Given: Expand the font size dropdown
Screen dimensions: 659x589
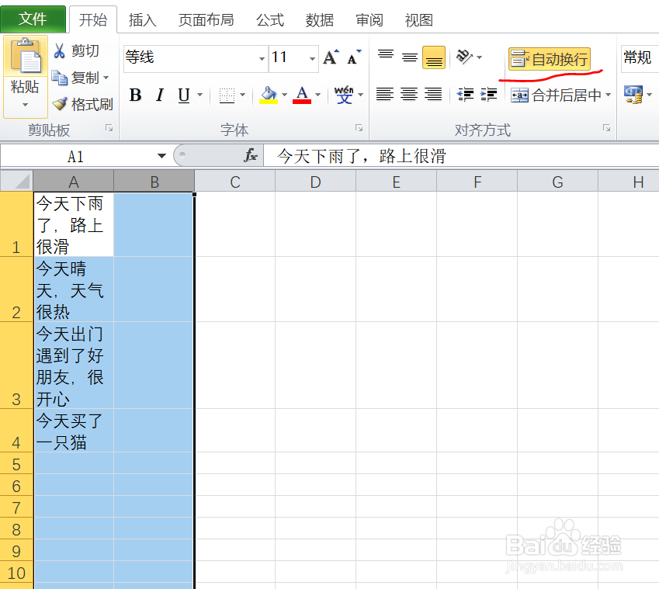Looking at the screenshot, I should click(x=311, y=58).
